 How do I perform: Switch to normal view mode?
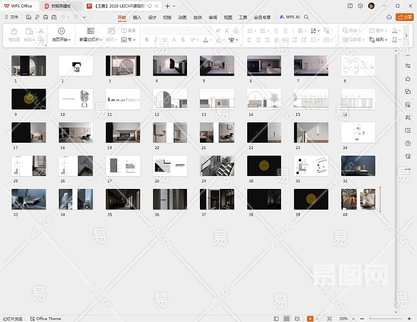277,319
